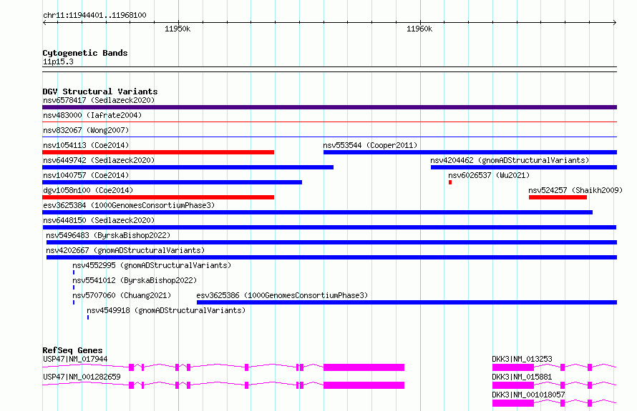Viewport: 637px width, 411px height.
Task: Click the red nsv1054113 (Coe2014) bar
Action: click(x=158, y=152)
